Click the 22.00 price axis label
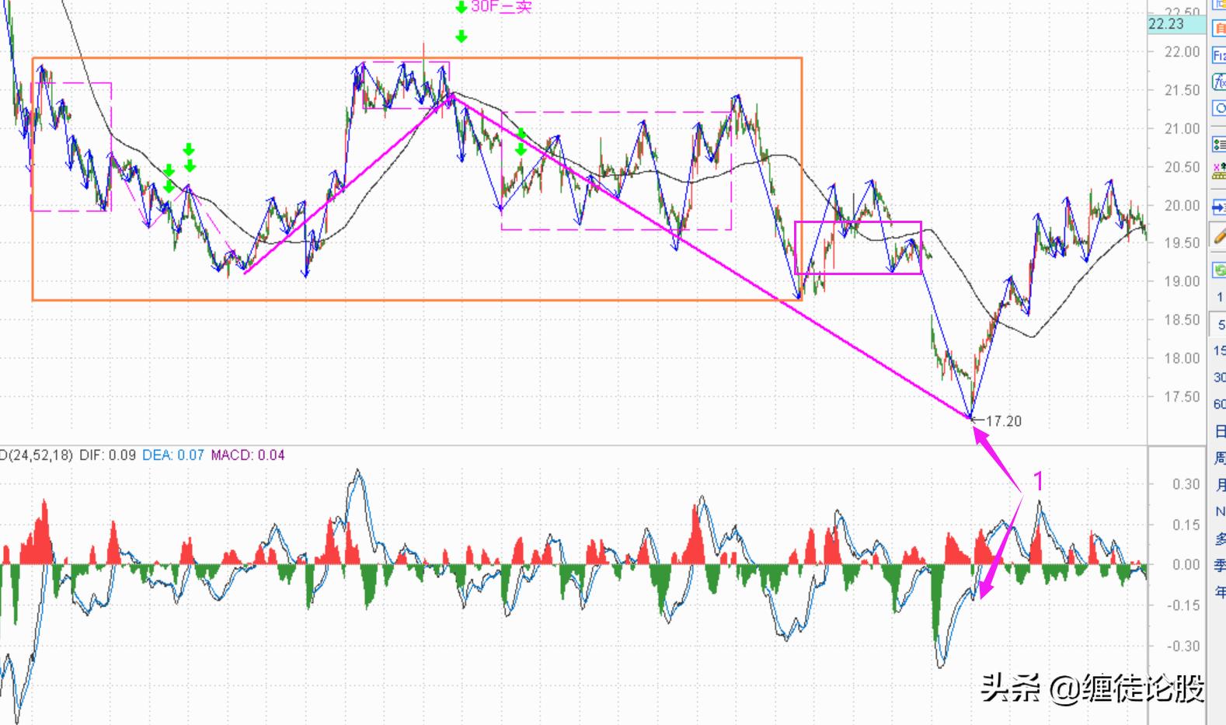The width and height of the screenshot is (1226, 725). pyautogui.click(x=1182, y=52)
